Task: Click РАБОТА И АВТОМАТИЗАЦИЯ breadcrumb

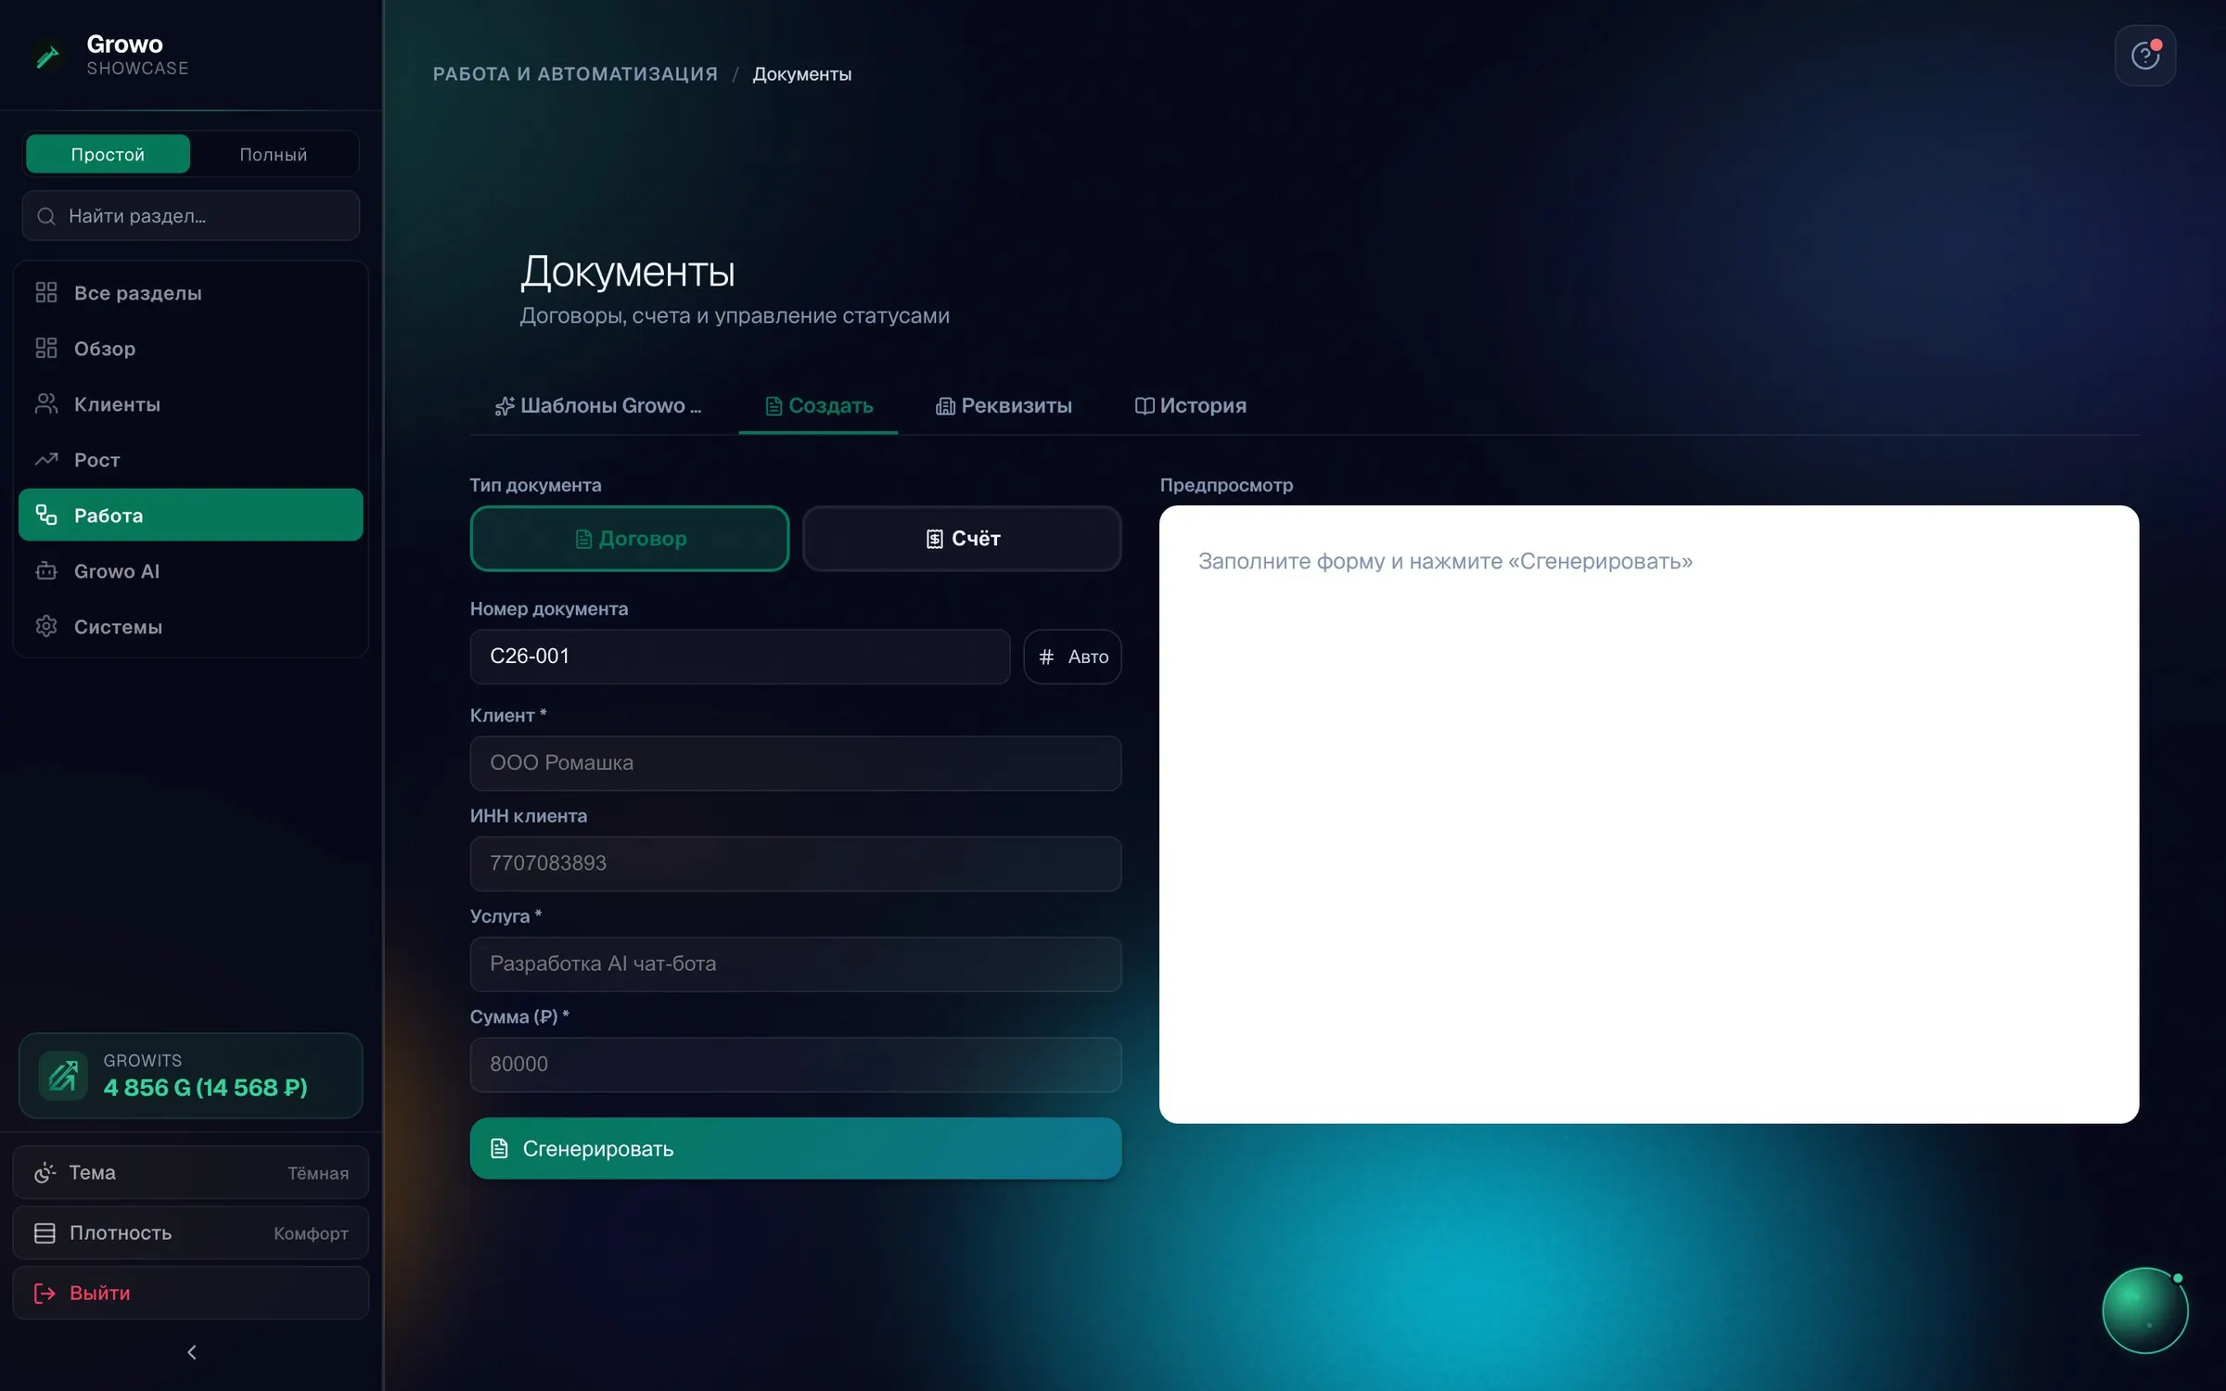Action: (575, 74)
